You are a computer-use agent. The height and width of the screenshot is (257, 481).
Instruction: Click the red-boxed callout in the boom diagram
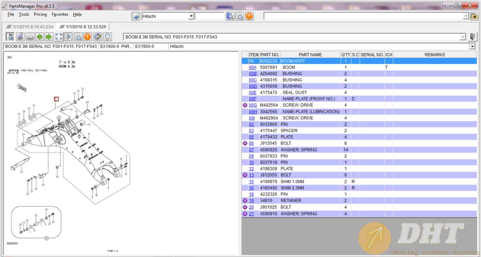click(x=56, y=99)
